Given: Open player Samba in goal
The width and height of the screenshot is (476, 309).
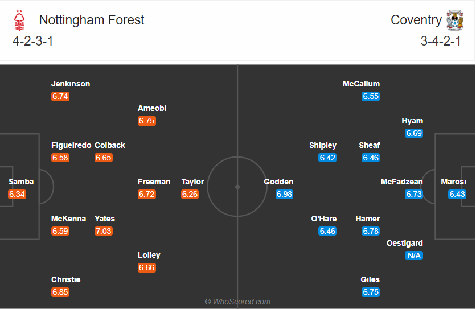Looking at the screenshot, I should coord(21,182).
